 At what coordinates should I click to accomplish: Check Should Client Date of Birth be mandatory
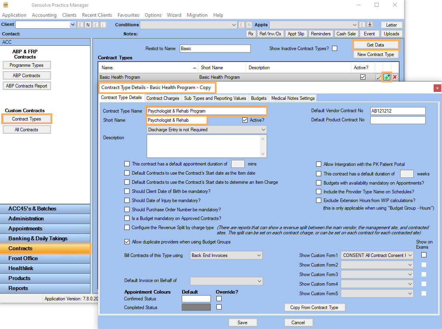(127, 191)
